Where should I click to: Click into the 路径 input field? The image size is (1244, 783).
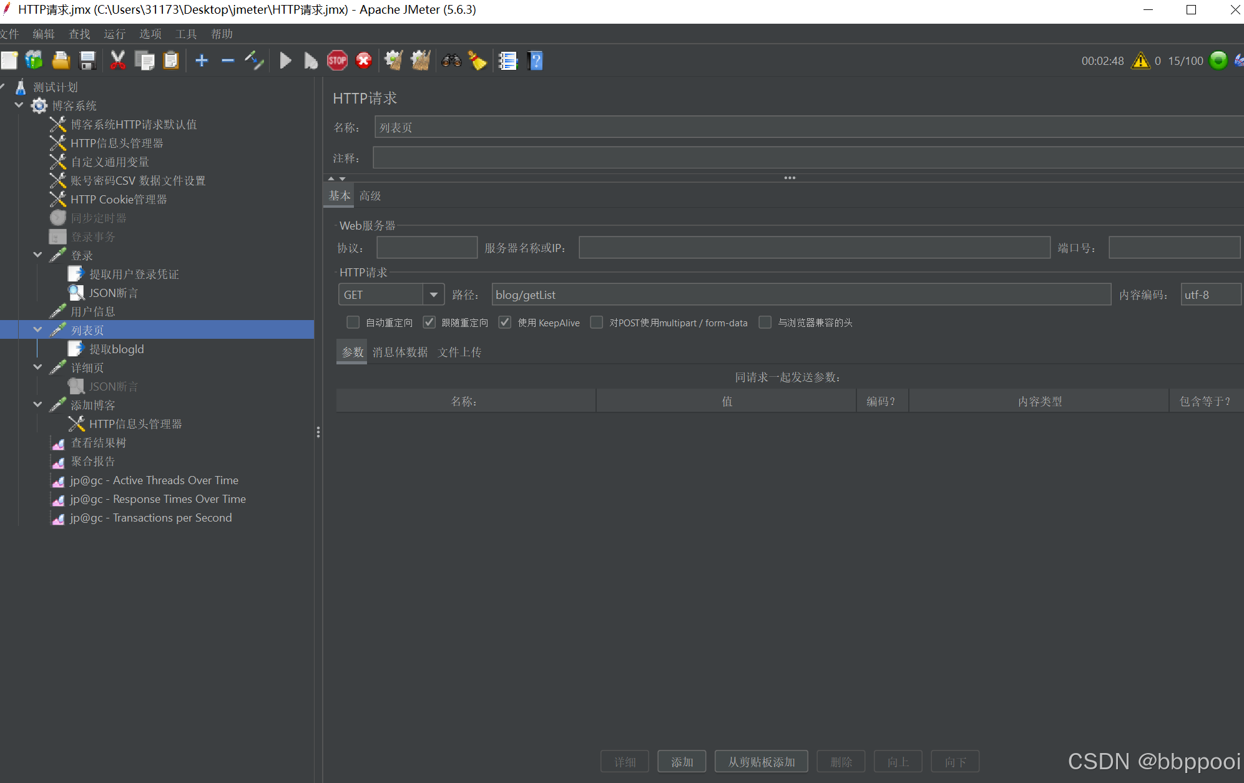pyautogui.click(x=801, y=294)
